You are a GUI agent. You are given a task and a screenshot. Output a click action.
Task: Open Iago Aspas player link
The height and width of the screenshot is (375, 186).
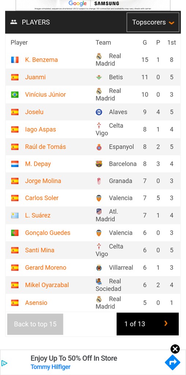coord(40,130)
